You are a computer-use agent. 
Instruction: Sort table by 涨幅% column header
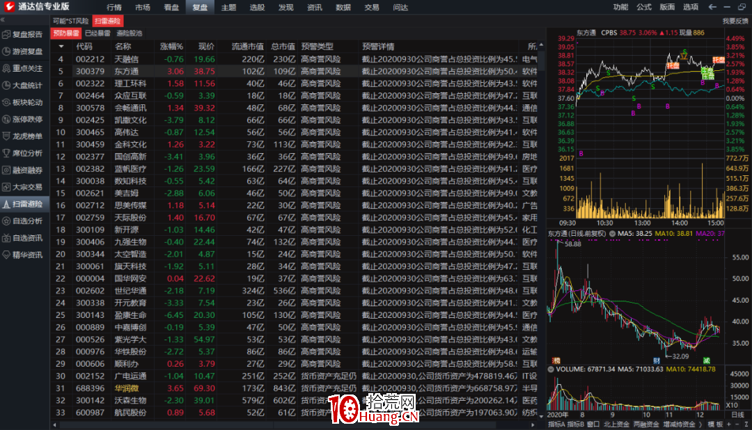[172, 47]
